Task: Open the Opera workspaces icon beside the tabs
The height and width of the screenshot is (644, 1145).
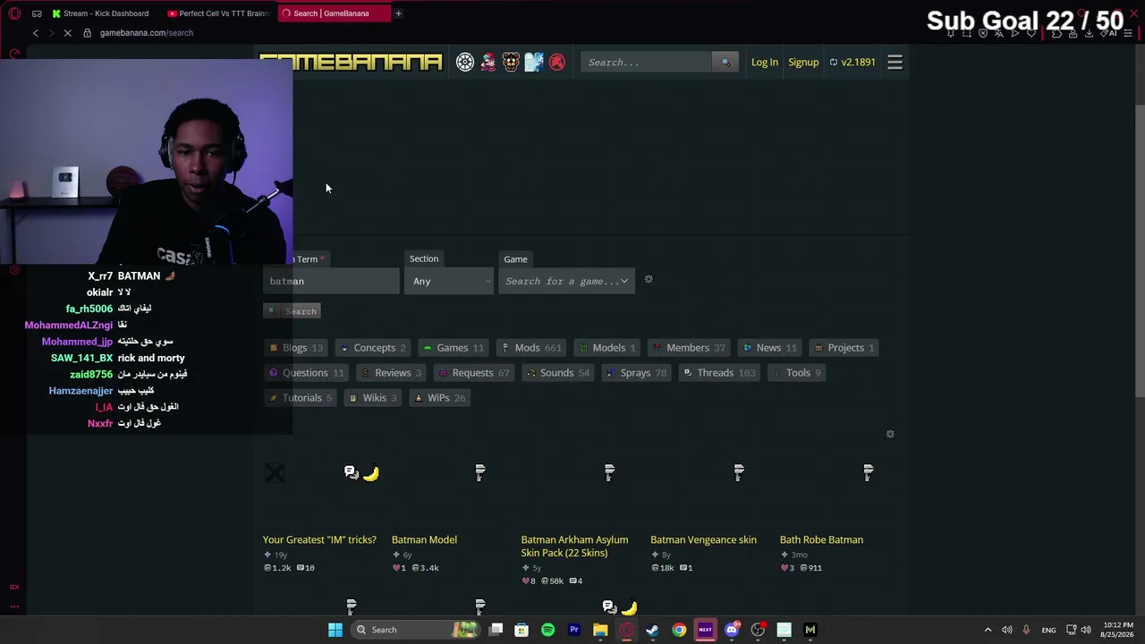Action: [x=37, y=13]
